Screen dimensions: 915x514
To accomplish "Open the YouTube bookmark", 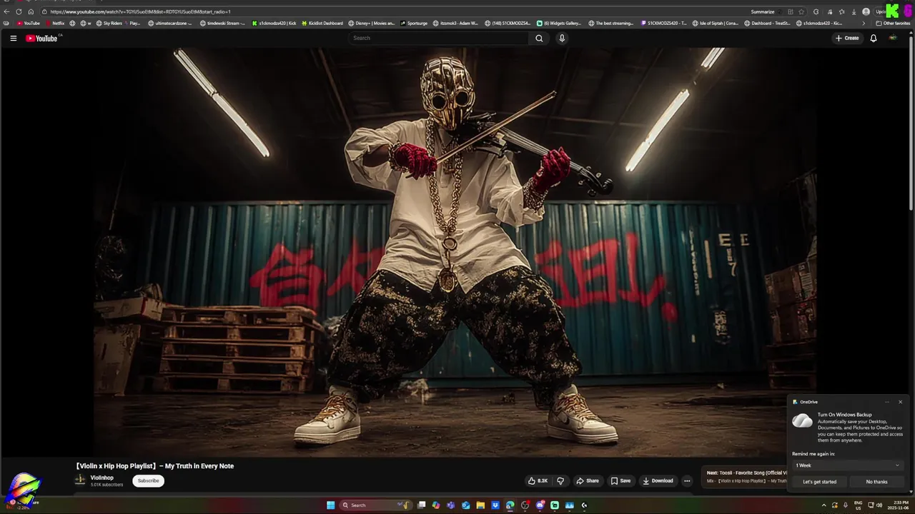I will 29,23.
